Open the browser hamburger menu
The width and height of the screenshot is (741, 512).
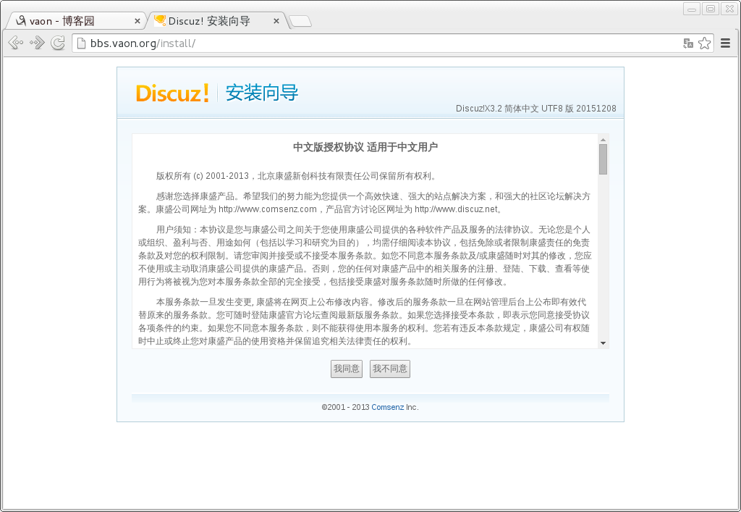click(725, 43)
